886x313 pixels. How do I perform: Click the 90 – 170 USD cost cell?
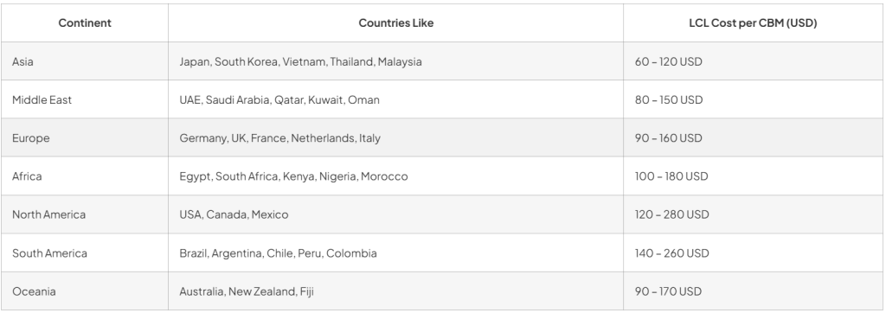(754, 291)
